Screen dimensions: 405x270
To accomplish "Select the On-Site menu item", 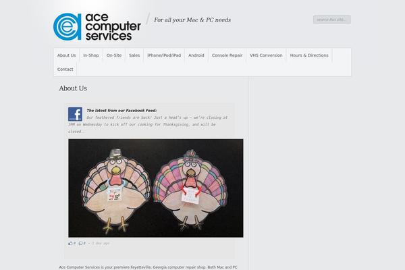I will pos(114,55).
